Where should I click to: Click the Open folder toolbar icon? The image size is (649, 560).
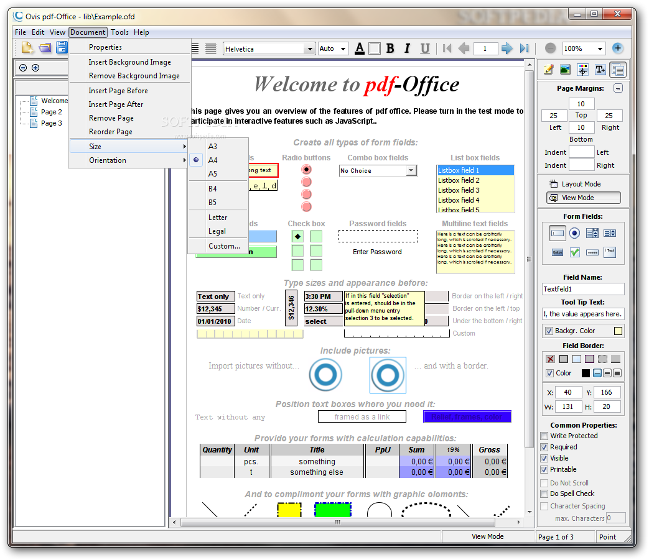tap(45, 48)
